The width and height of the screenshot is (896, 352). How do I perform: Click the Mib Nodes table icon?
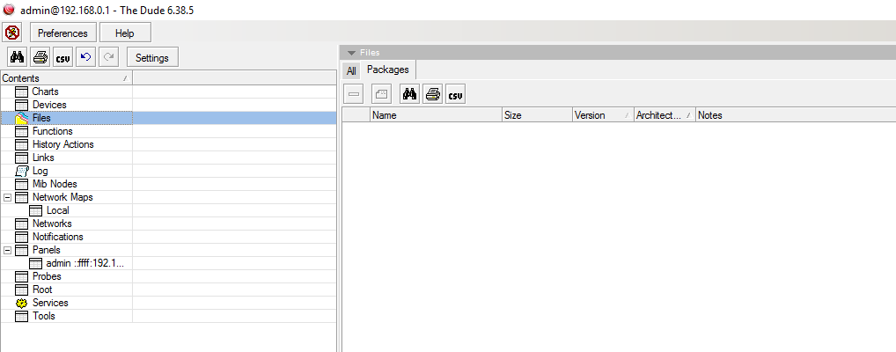click(x=21, y=184)
